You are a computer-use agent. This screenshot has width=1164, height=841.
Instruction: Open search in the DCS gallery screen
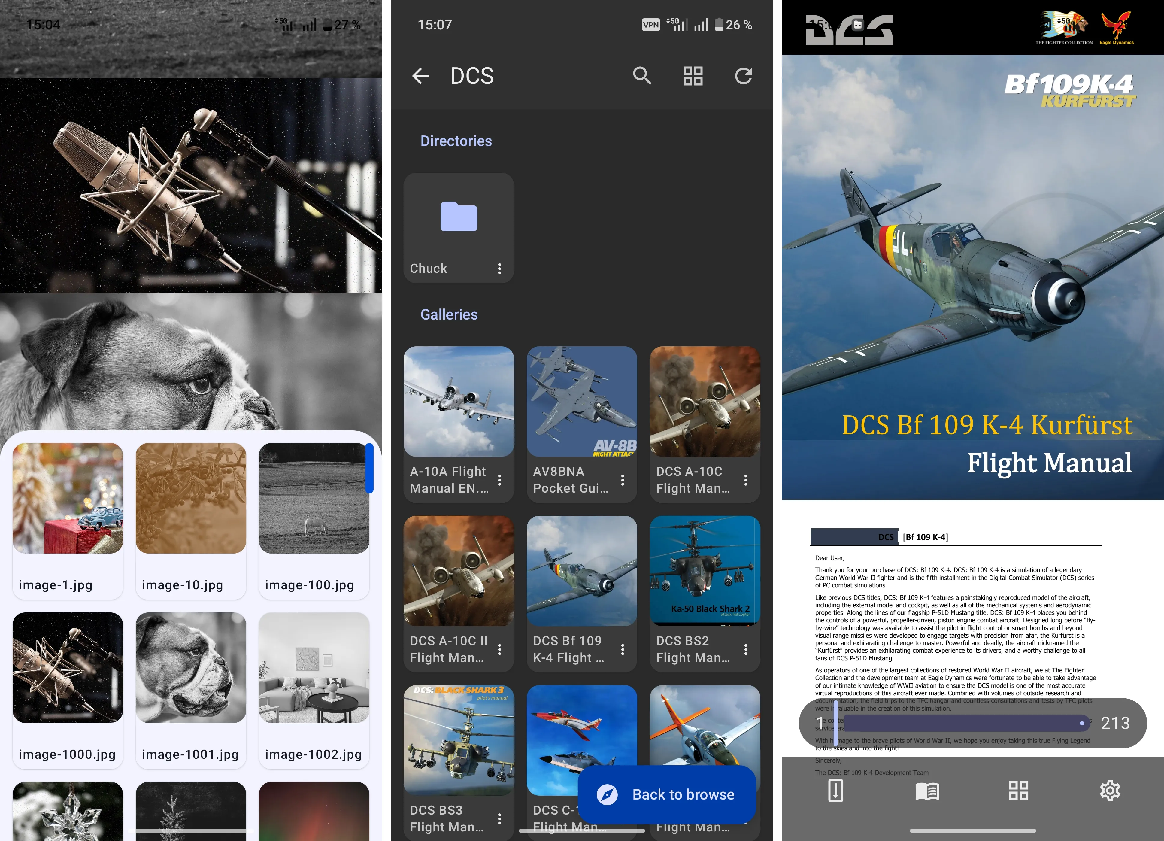click(642, 76)
